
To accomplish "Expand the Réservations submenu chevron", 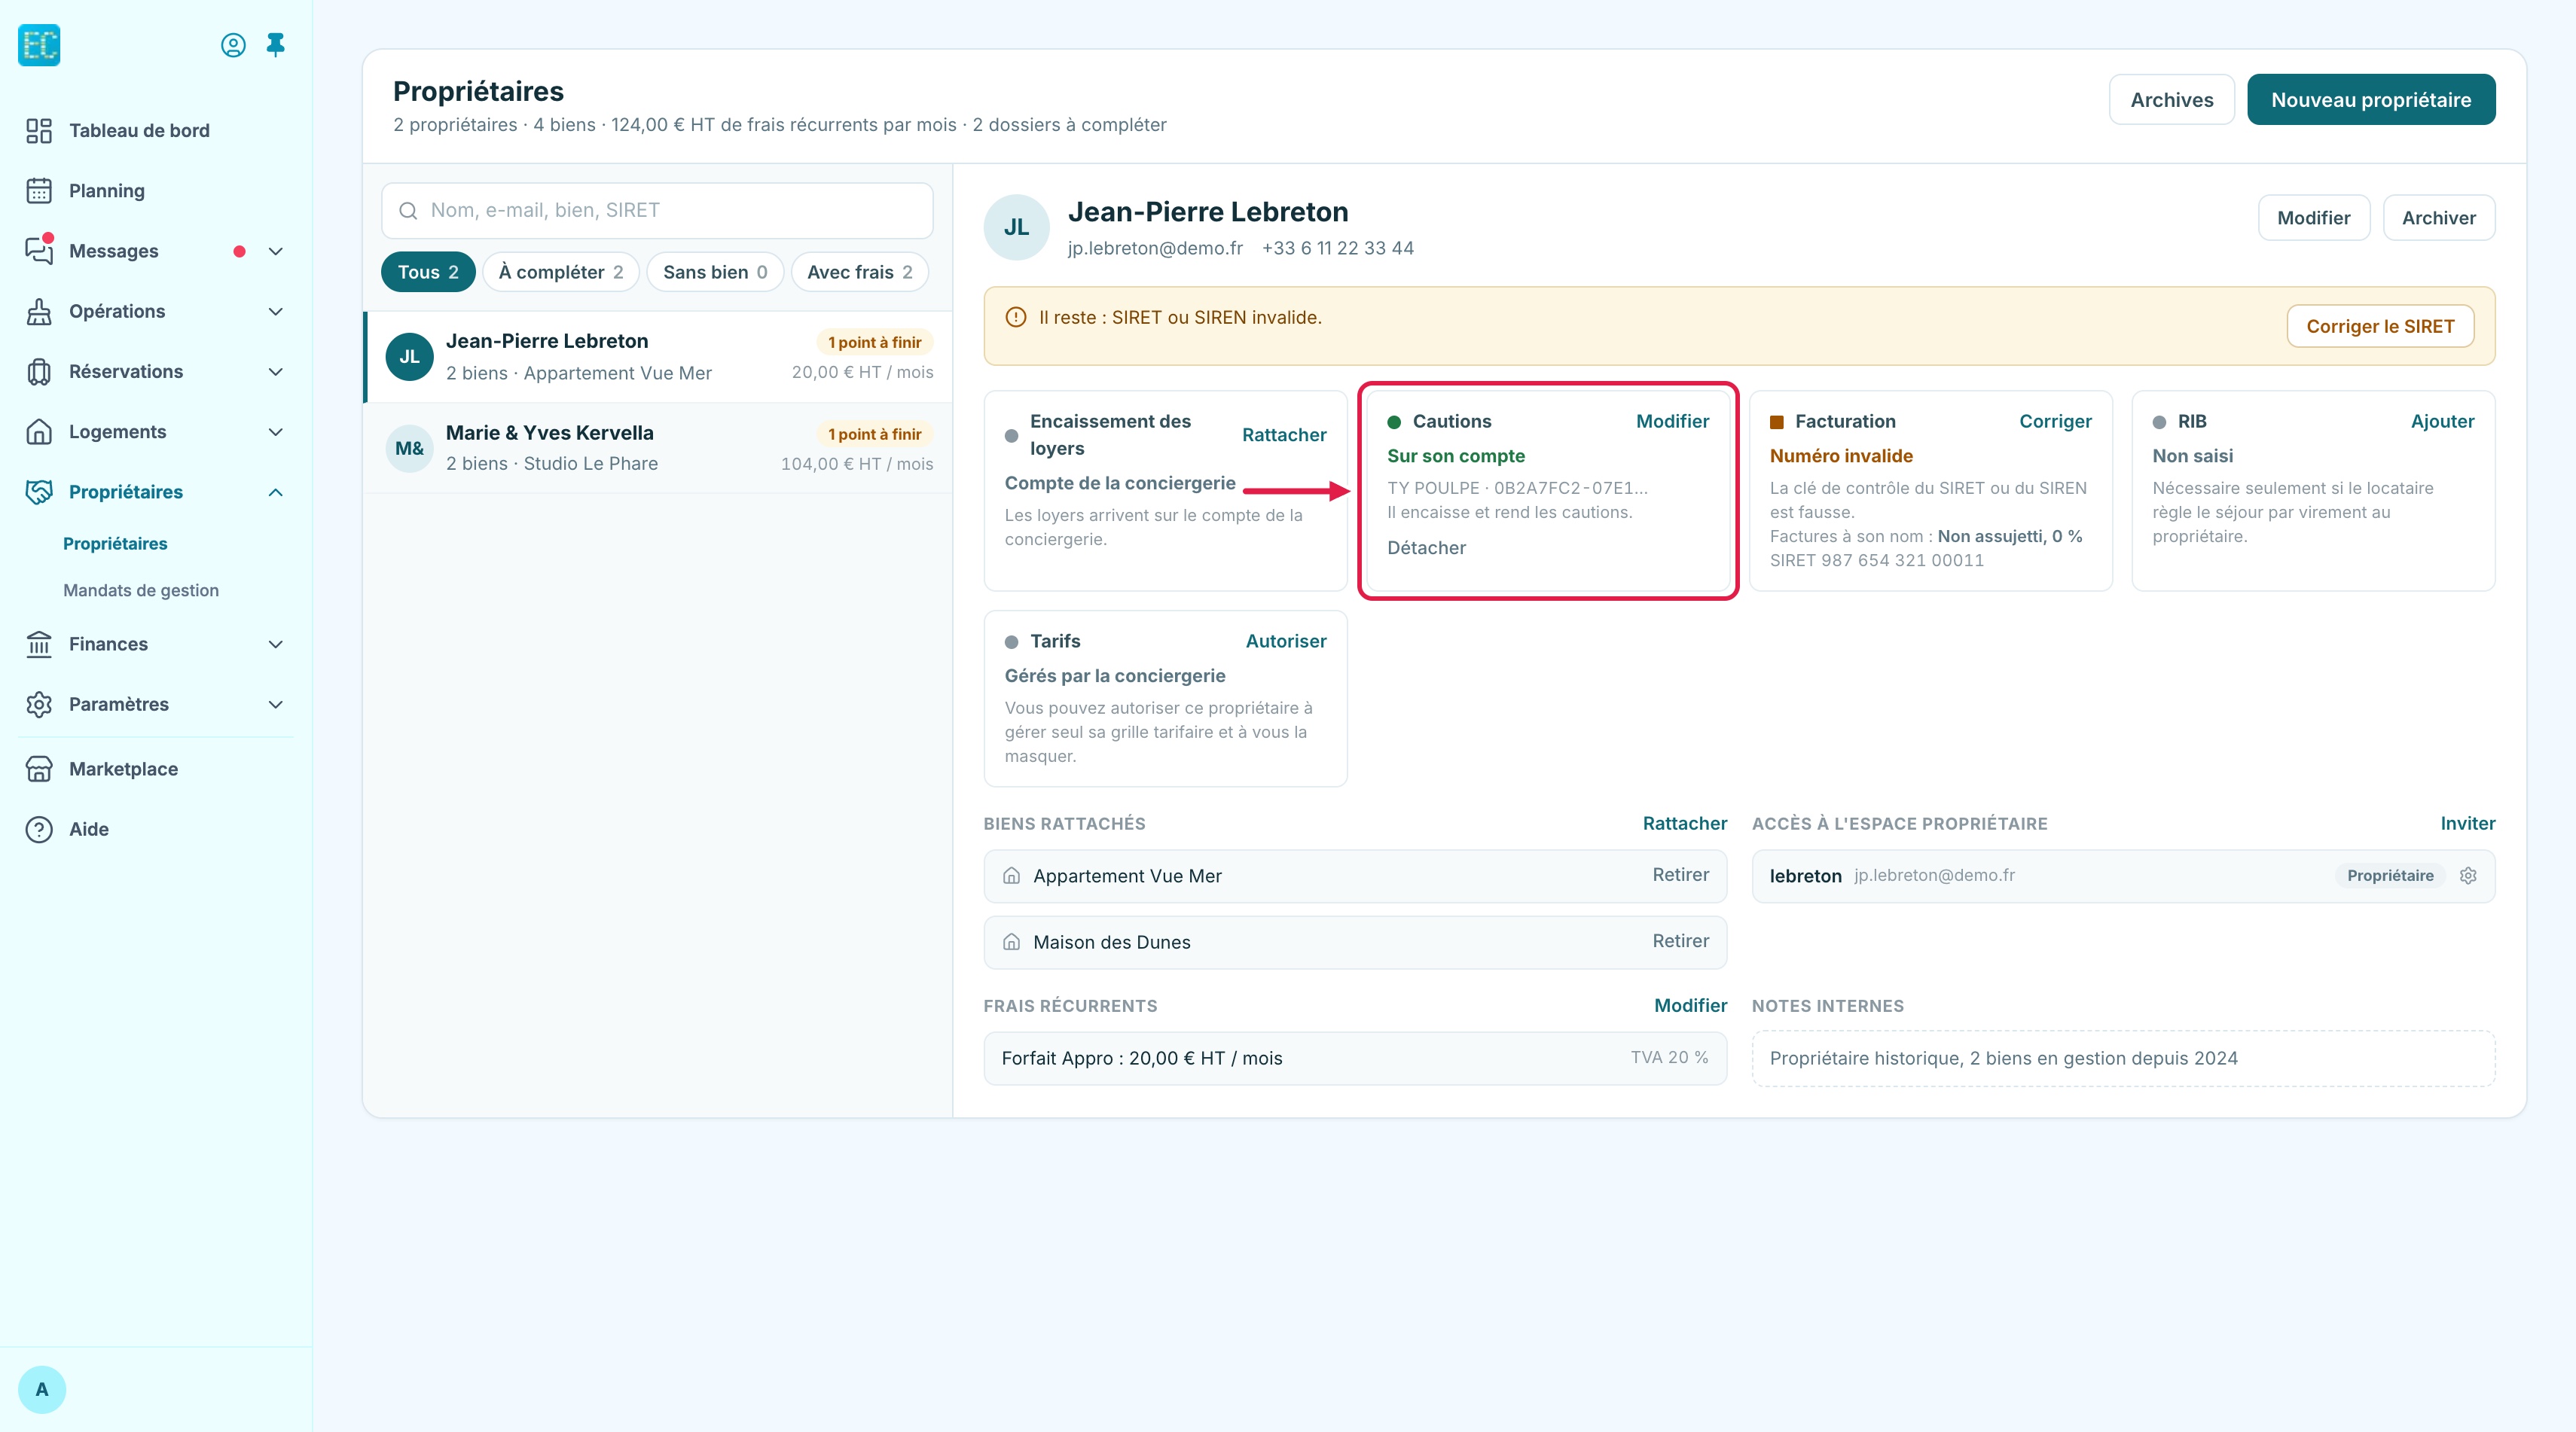I will click(276, 372).
